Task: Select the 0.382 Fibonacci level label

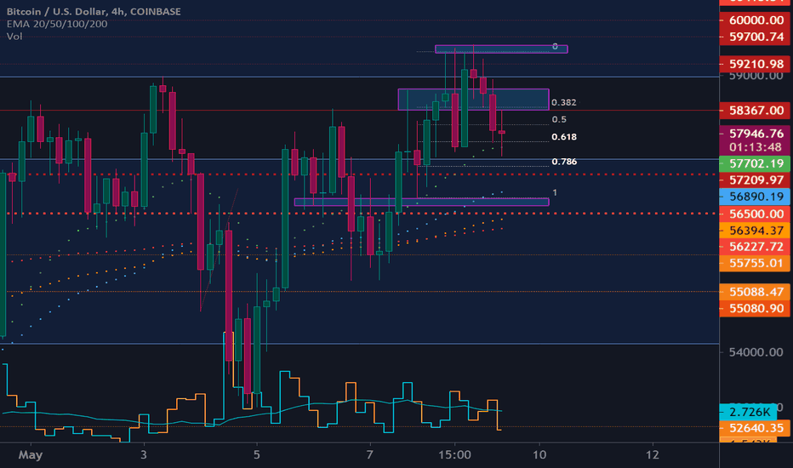Action: (563, 102)
